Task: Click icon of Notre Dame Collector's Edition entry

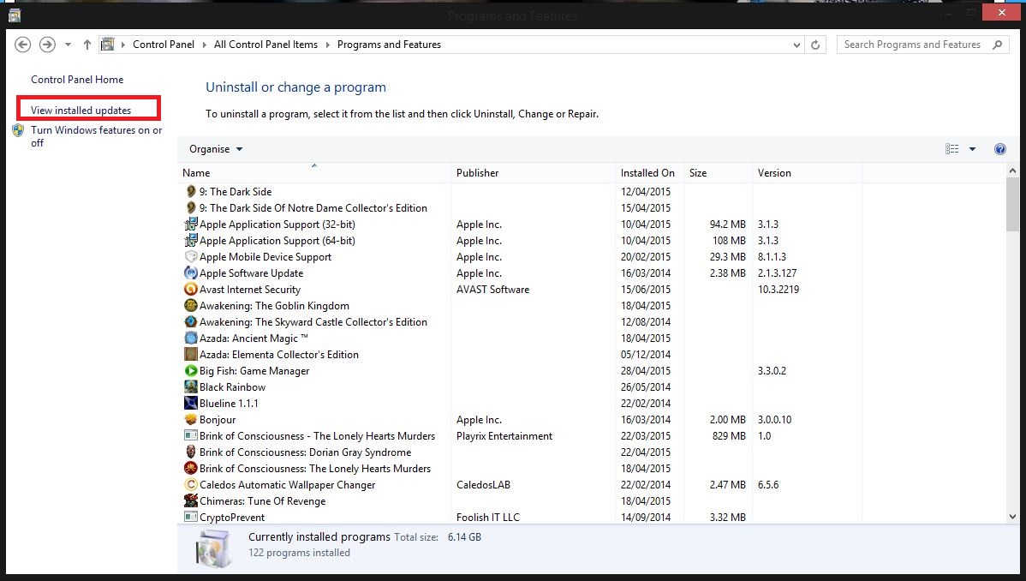Action: pyautogui.click(x=190, y=207)
